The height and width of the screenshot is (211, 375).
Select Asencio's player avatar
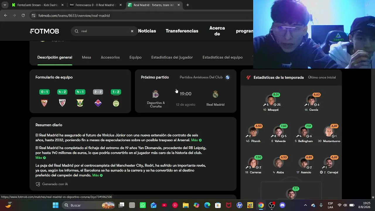[x=304, y=164]
